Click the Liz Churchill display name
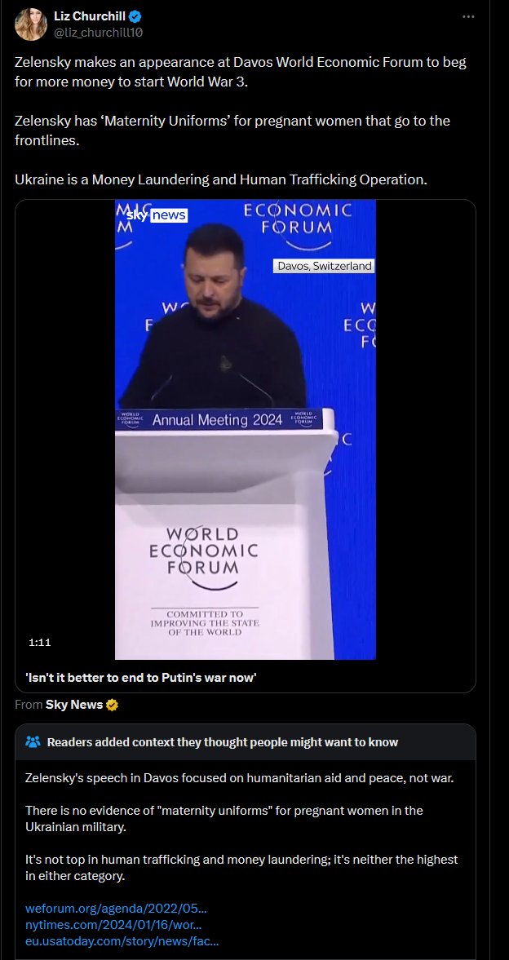This screenshot has width=509, height=960. 89,16
